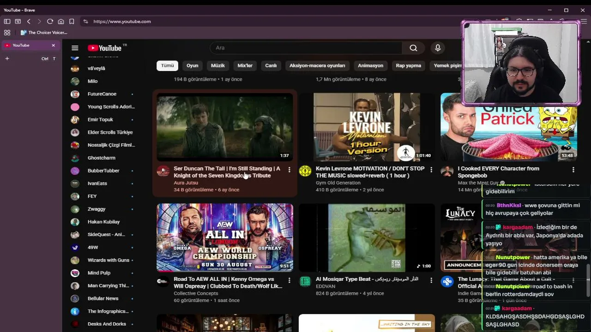
Task: Open Elder Scrolls Türkiye in the sidebar
Action: click(110, 132)
